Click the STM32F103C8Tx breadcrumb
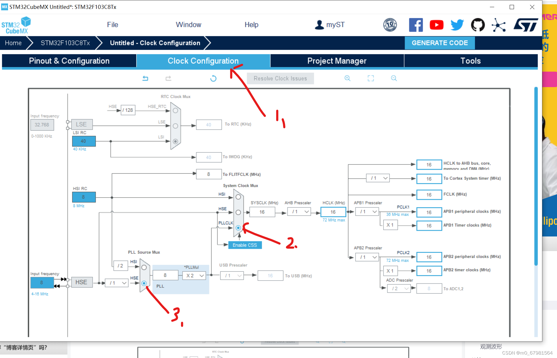The height and width of the screenshot is (358, 557). pyautogui.click(x=65, y=43)
